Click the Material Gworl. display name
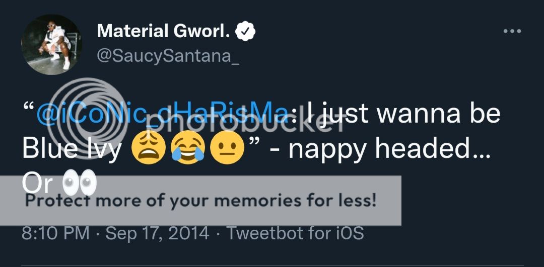This screenshot has height=267, width=544. pos(163,32)
